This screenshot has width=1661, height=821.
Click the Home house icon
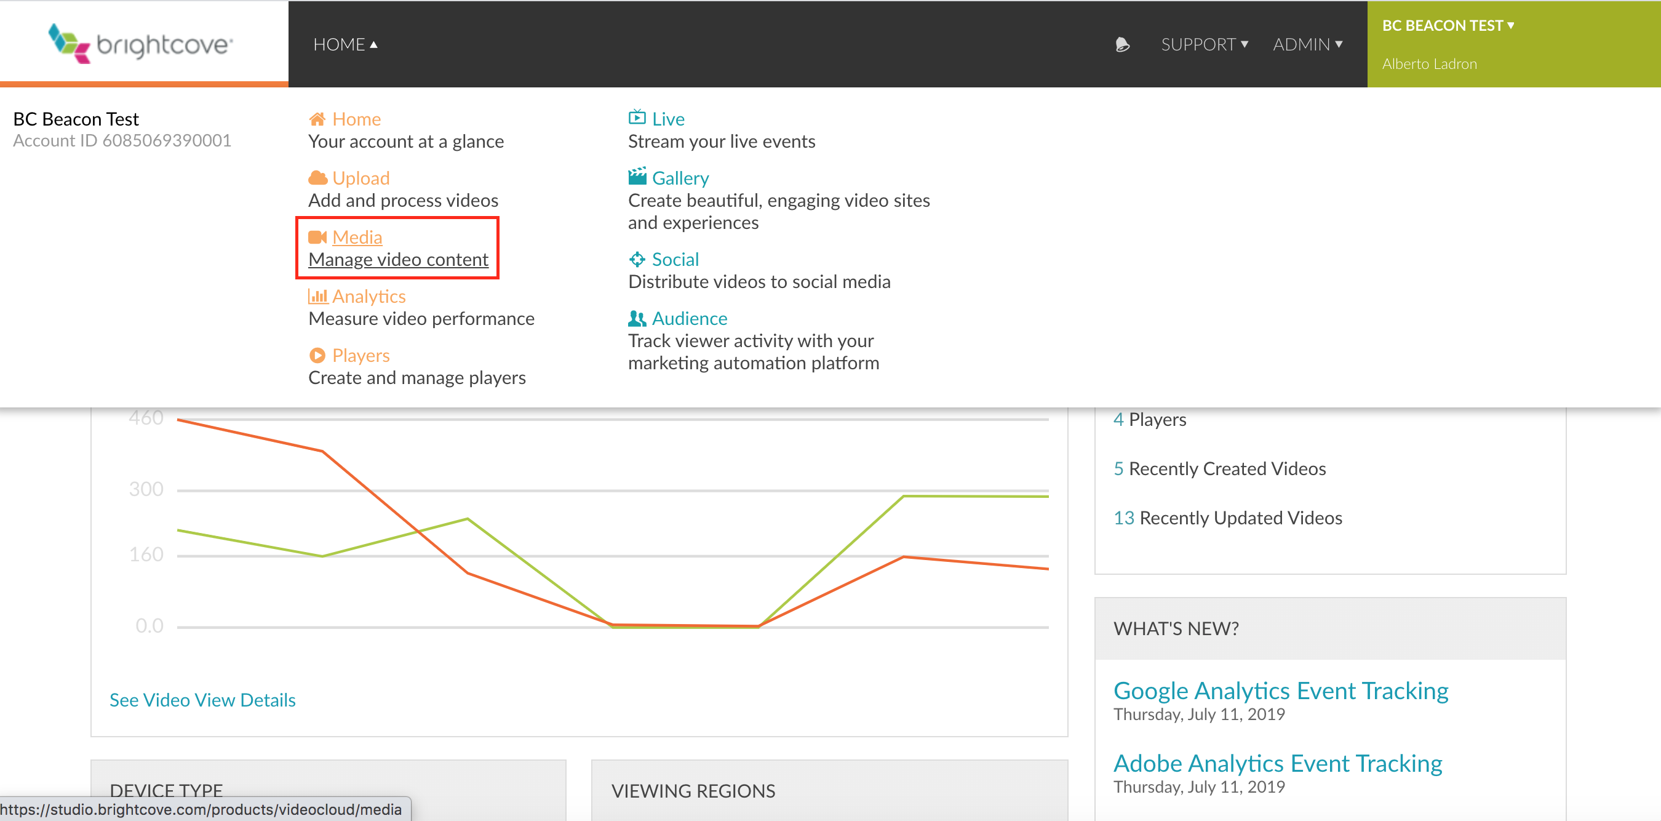pyautogui.click(x=317, y=119)
